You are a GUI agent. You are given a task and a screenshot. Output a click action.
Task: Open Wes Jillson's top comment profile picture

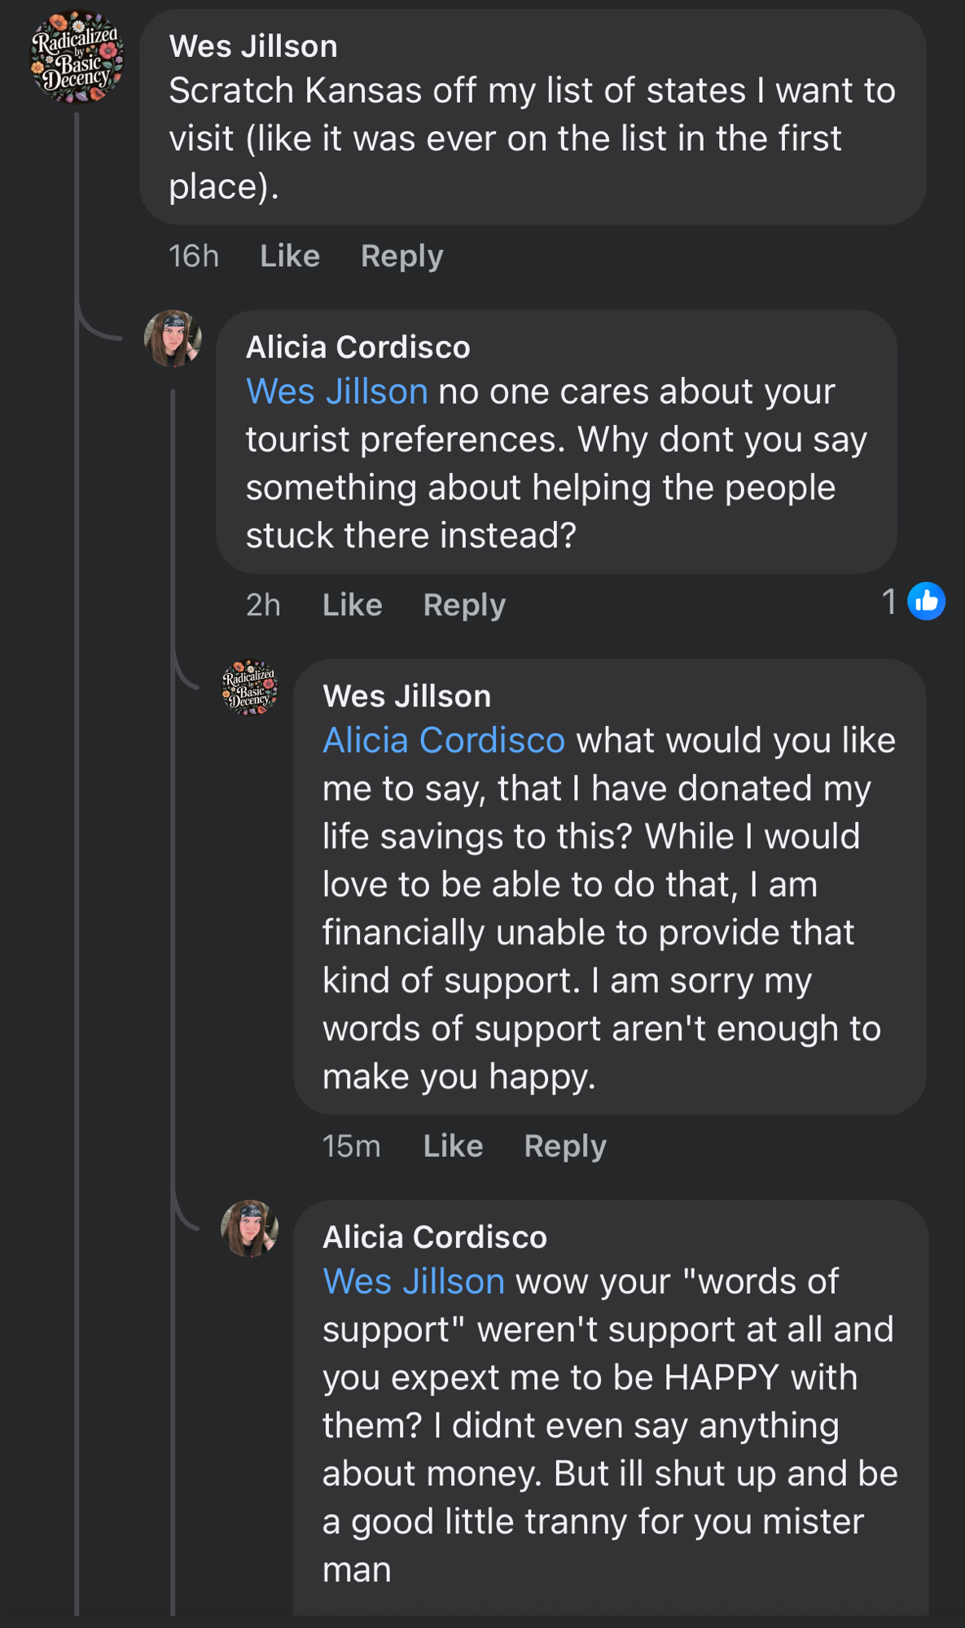(77, 57)
